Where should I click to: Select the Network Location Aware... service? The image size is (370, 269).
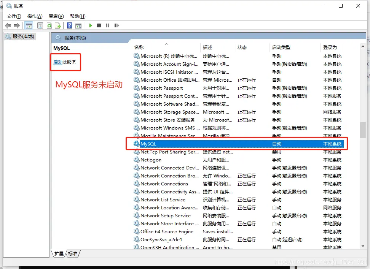click(169, 207)
